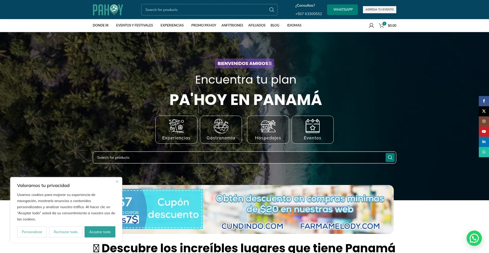Click the PAHOY logo
This screenshot has height=253, width=489.
[x=107, y=9]
